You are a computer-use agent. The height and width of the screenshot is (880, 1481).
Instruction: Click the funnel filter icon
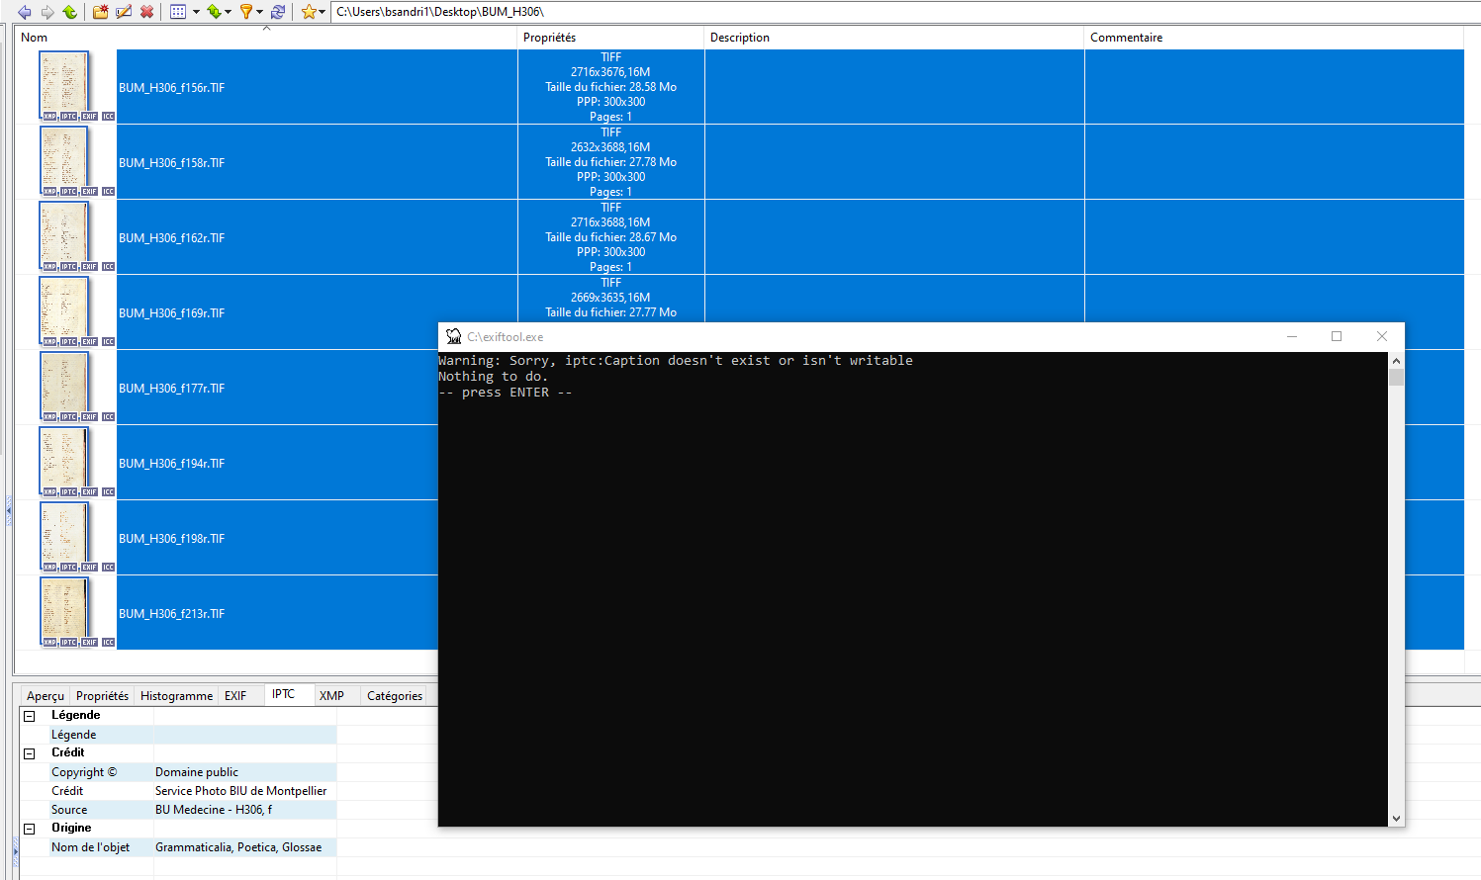pyautogui.click(x=246, y=12)
